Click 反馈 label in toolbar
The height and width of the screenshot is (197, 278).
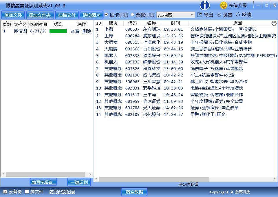coord(246,15)
